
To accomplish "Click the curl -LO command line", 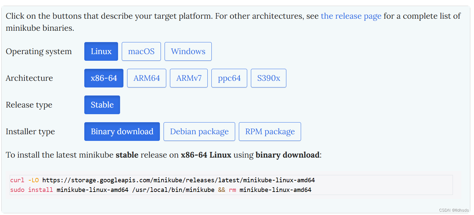I will tap(163, 180).
